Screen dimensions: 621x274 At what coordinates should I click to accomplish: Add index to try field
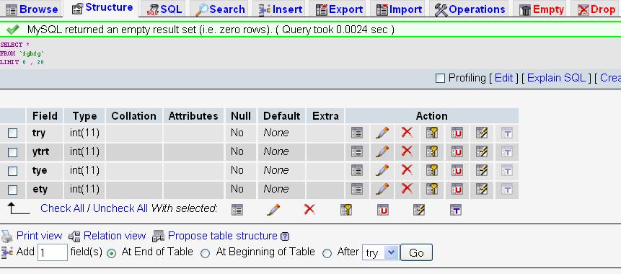pos(482,133)
